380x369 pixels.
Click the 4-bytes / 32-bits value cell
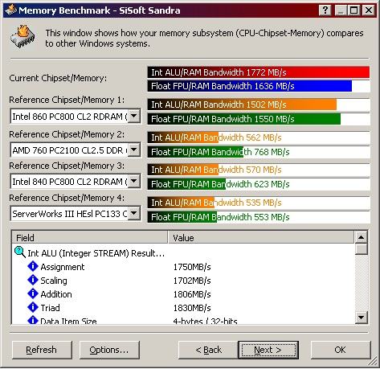pos(205,321)
